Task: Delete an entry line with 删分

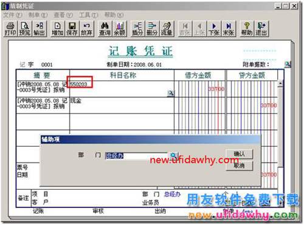Action: coord(152,29)
